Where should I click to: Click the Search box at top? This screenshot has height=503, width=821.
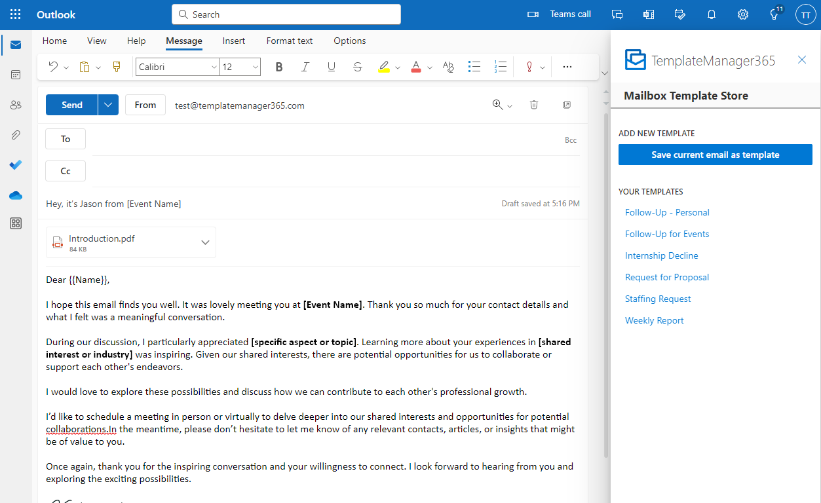286,14
